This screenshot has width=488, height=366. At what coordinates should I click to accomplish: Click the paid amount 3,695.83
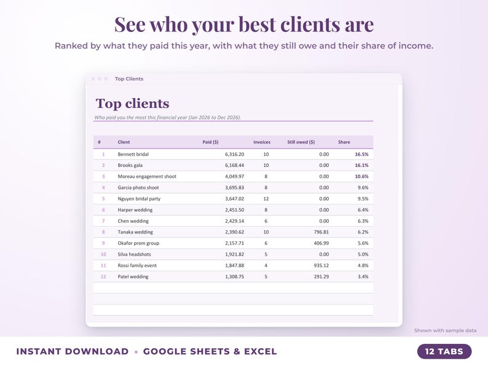(234, 188)
